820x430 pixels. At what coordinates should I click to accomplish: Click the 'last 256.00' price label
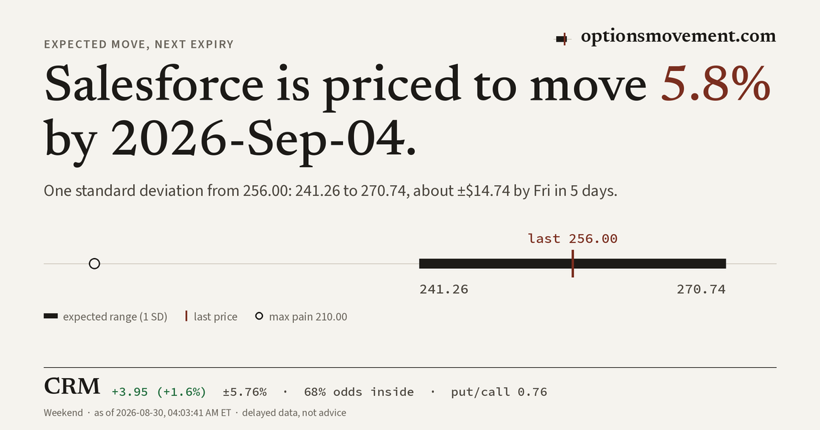[573, 238]
